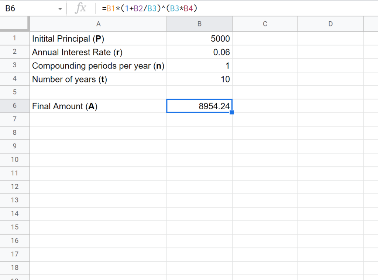Select column header A

click(x=98, y=24)
